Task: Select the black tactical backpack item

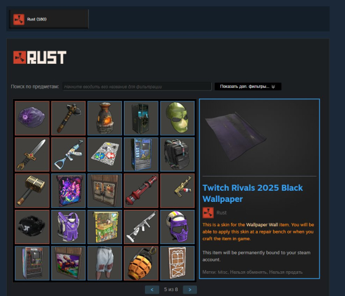Action: tap(177, 154)
